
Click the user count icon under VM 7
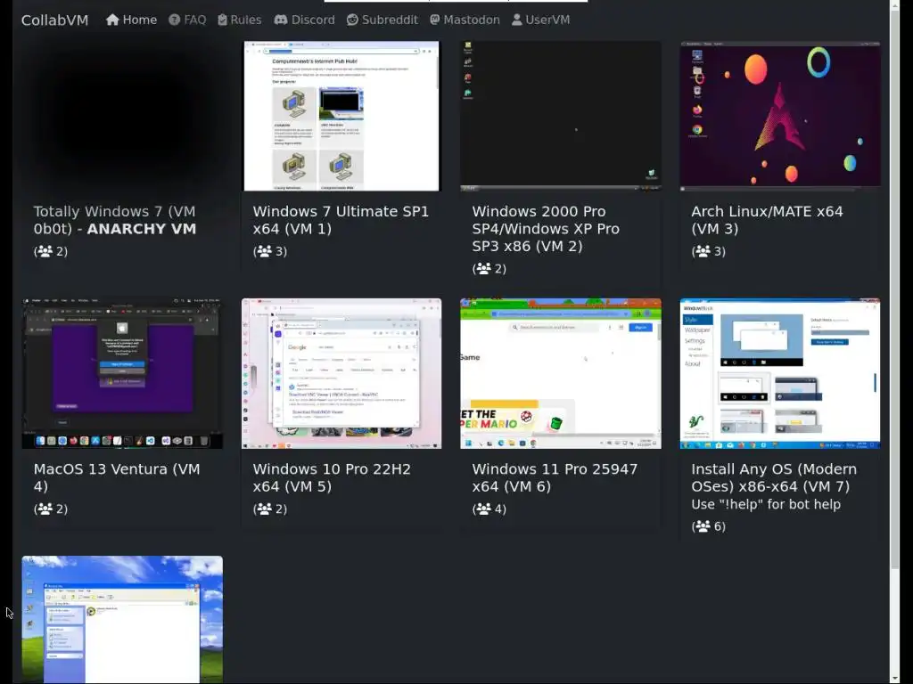(x=703, y=526)
